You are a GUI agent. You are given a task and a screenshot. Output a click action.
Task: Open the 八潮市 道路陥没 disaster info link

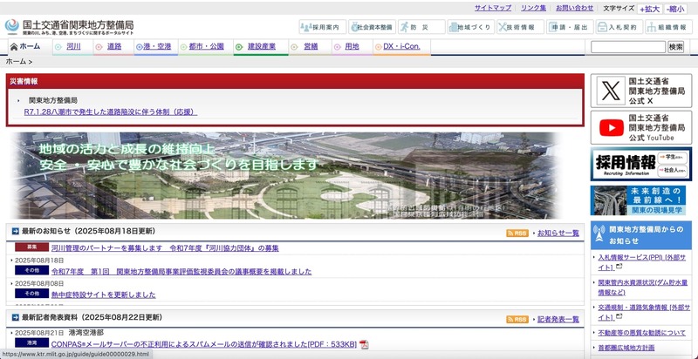110,112
